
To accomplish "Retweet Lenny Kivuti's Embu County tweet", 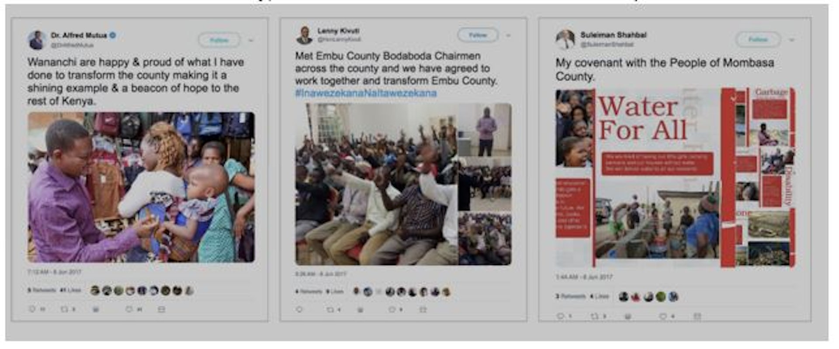I will pyautogui.click(x=331, y=310).
